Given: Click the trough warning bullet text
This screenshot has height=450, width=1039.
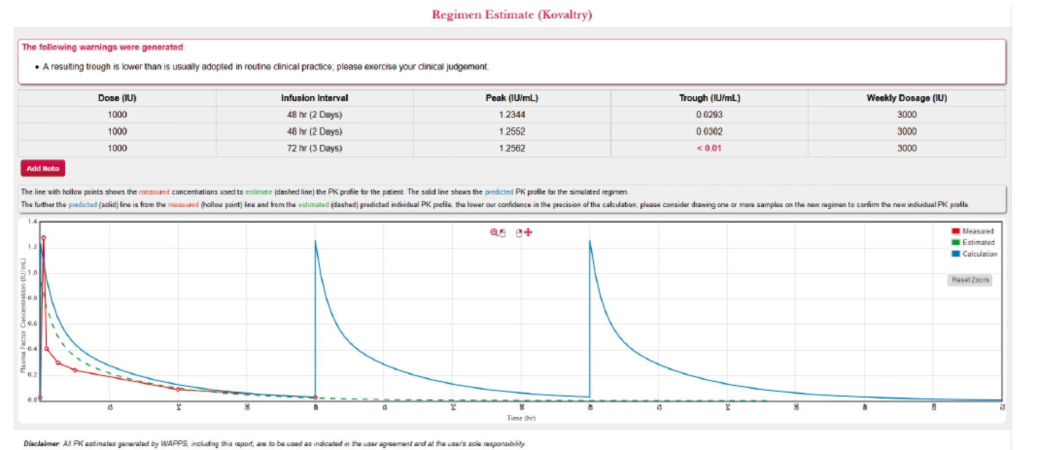Looking at the screenshot, I should pos(266,66).
